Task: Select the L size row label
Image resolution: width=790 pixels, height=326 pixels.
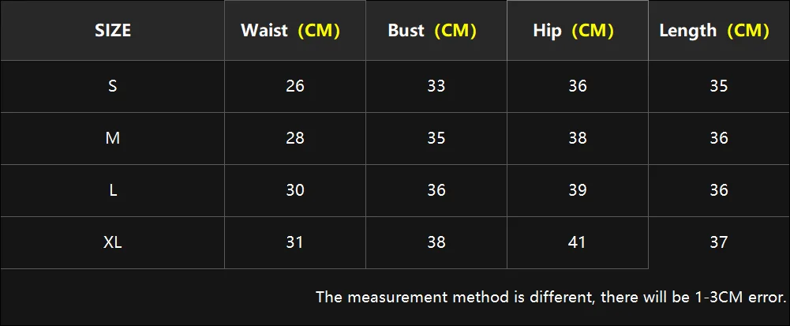Action: coord(113,190)
